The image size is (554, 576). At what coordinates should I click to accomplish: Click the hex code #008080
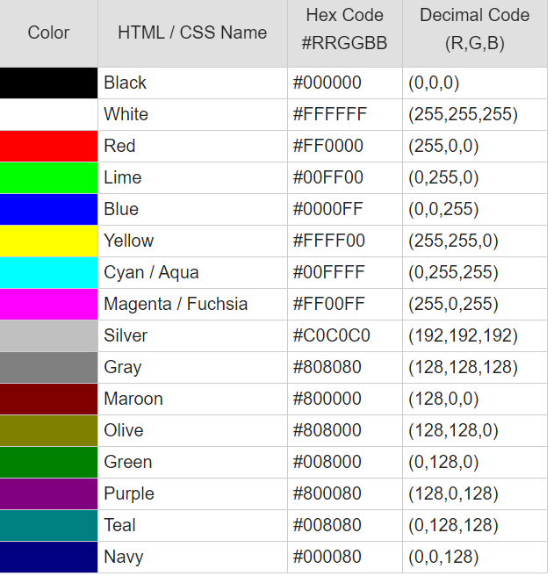pyautogui.click(x=327, y=525)
